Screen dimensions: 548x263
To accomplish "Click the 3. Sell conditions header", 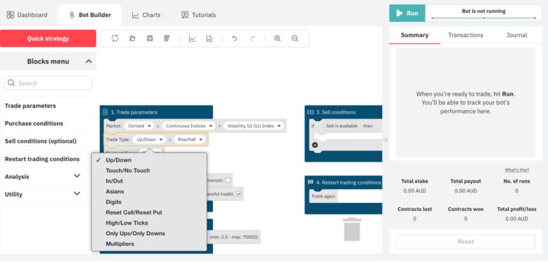I will tap(343, 112).
